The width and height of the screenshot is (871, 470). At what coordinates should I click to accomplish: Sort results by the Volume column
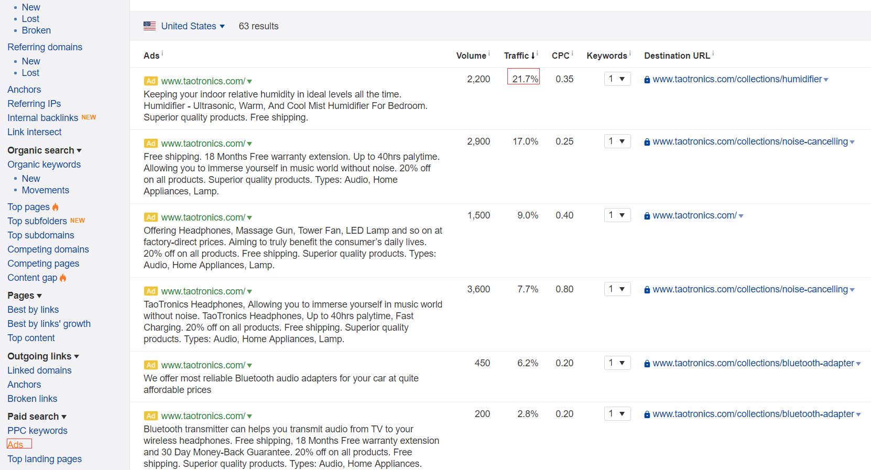(471, 56)
